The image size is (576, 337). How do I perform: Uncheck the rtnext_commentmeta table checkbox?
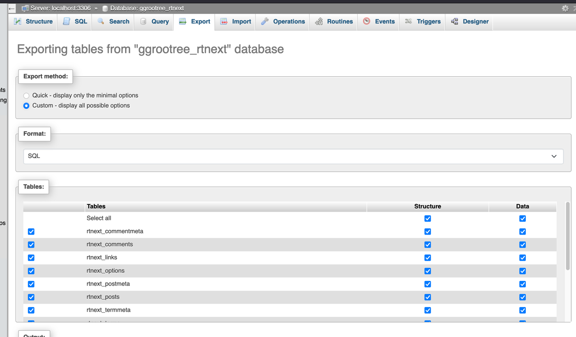[x=31, y=231]
